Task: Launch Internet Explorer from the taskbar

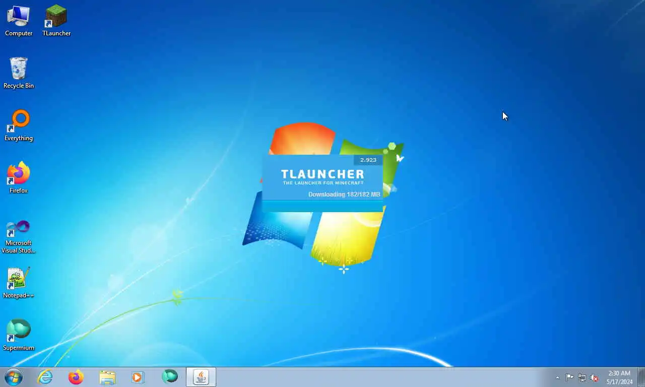Action: [x=45, y=377]
